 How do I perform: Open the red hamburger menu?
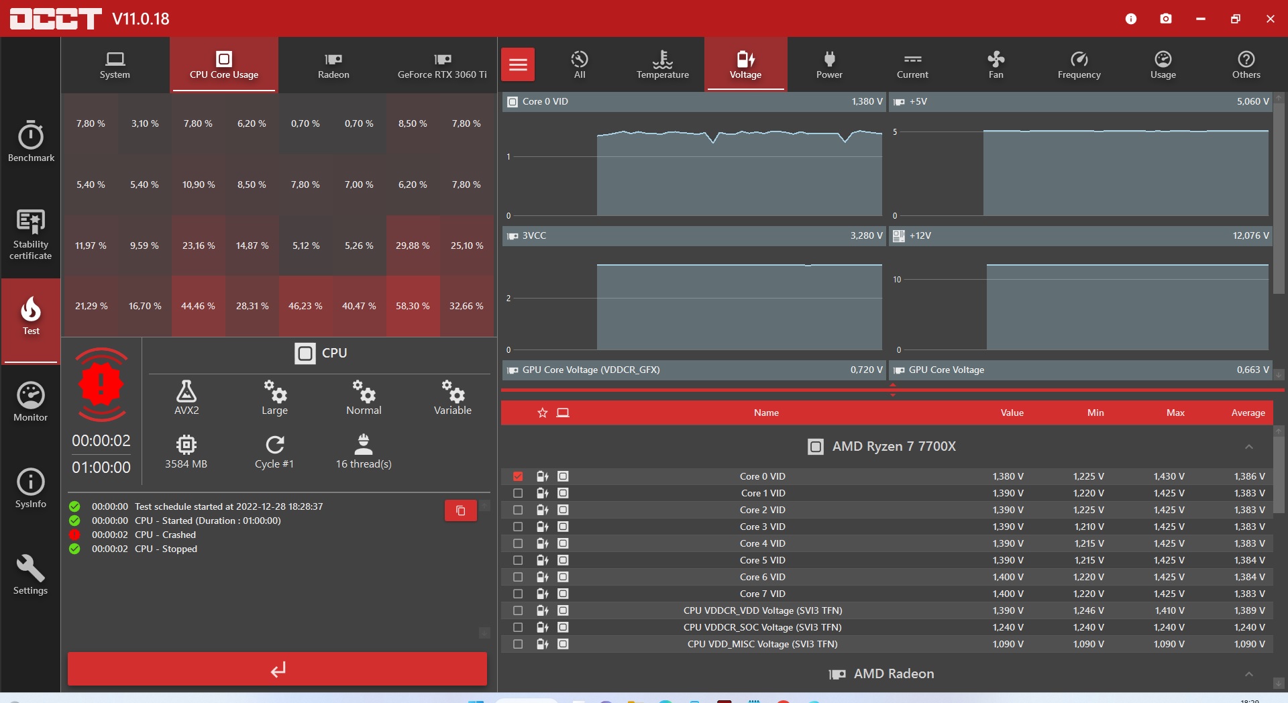click(x=518, y=64)
